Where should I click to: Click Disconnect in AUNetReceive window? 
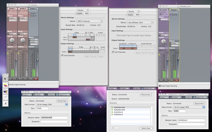[x=145, y=95]
